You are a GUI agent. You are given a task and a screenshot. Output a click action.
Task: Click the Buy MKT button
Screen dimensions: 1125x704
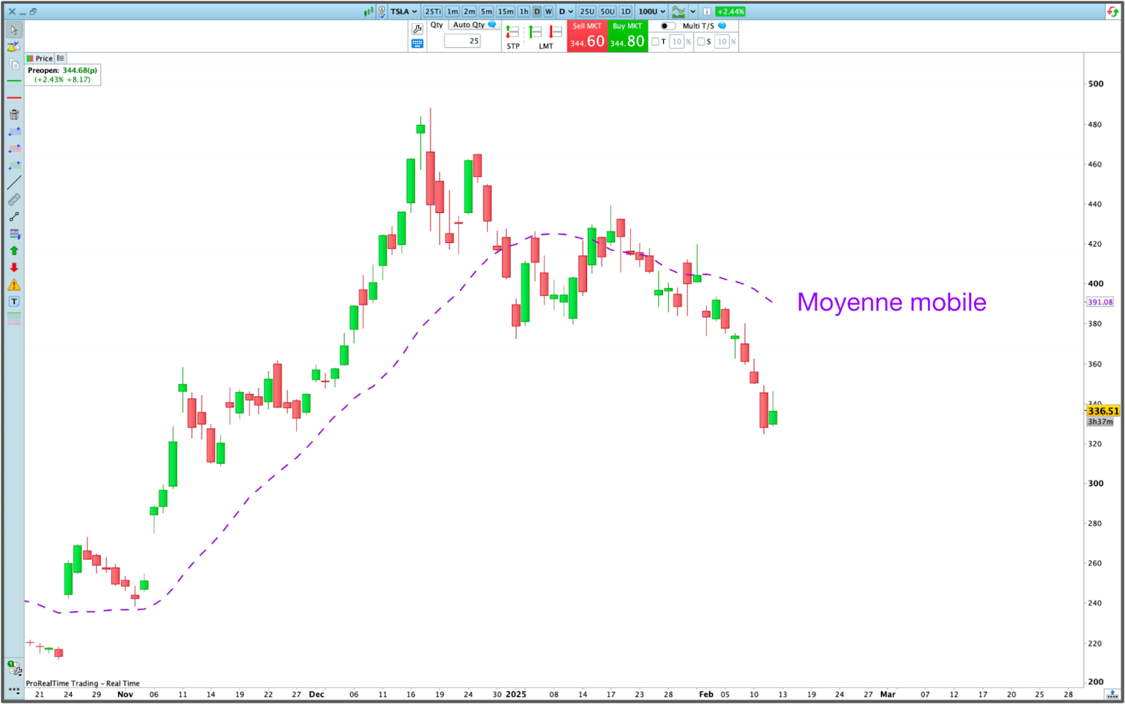pyautogui.click(x=627, y=37)
